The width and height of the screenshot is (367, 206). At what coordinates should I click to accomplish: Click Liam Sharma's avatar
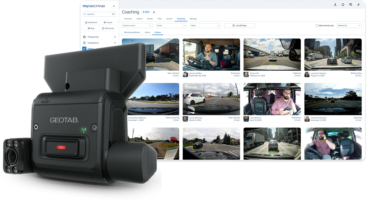[246, 119]
